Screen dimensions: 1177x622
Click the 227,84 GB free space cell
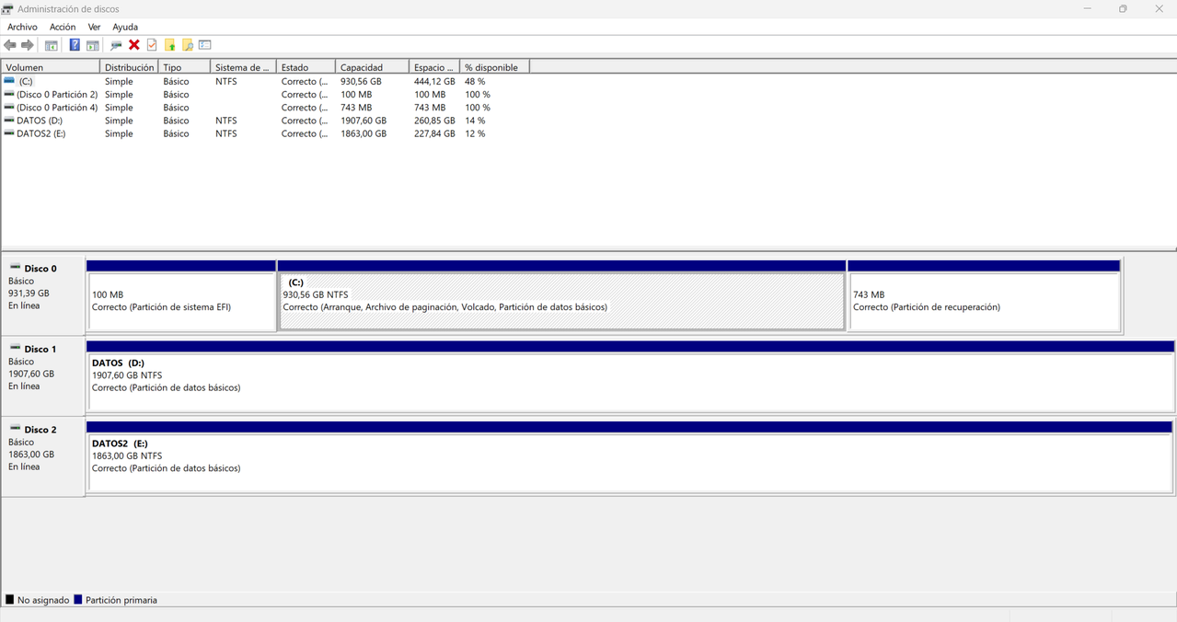pyautogui.click(x=434, y=133)
